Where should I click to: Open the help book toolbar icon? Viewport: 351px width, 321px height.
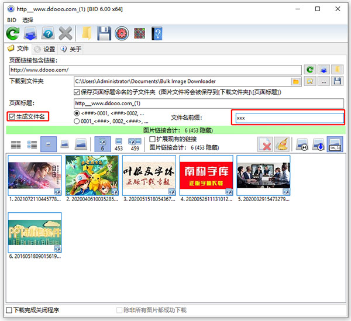click(x=157, y=33)
